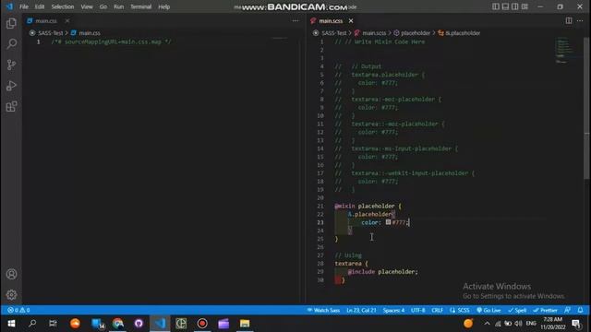The width and height of the screenshot is (591, 332).
Task: Expand SASS-Test breadcrumb in main.css editor
Action: 50,33
